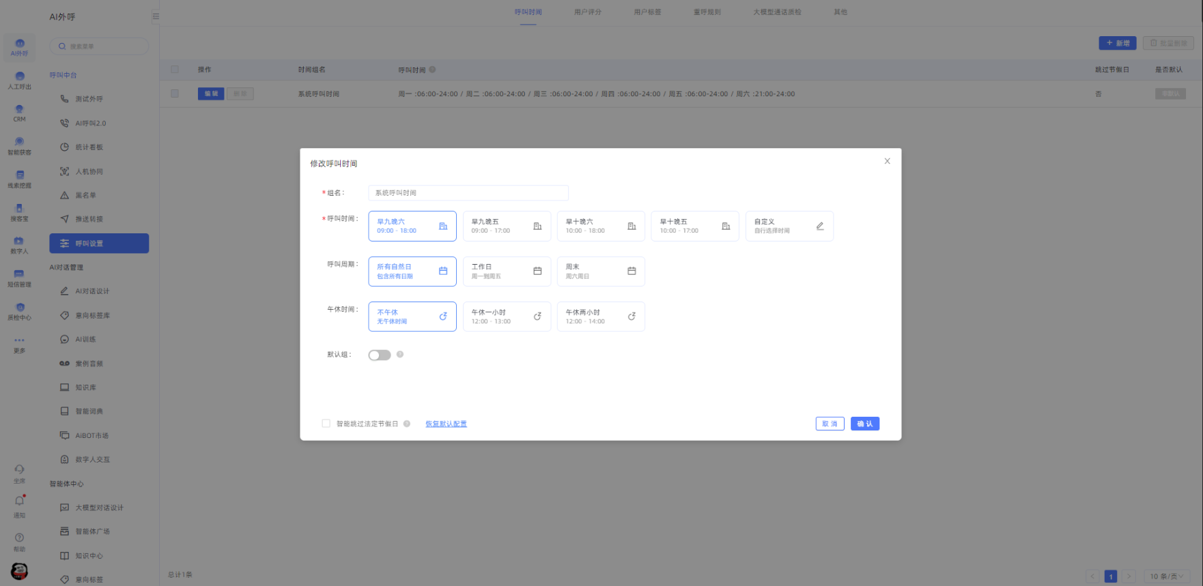Choose 自定义 call time option
The height and width of the screenshot is (586, 1203).
789,226
